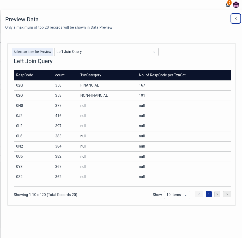Click the 0H0 response code row
This screenshot has width=242, height=238.
pyautogui.click(x=20, y=106)
